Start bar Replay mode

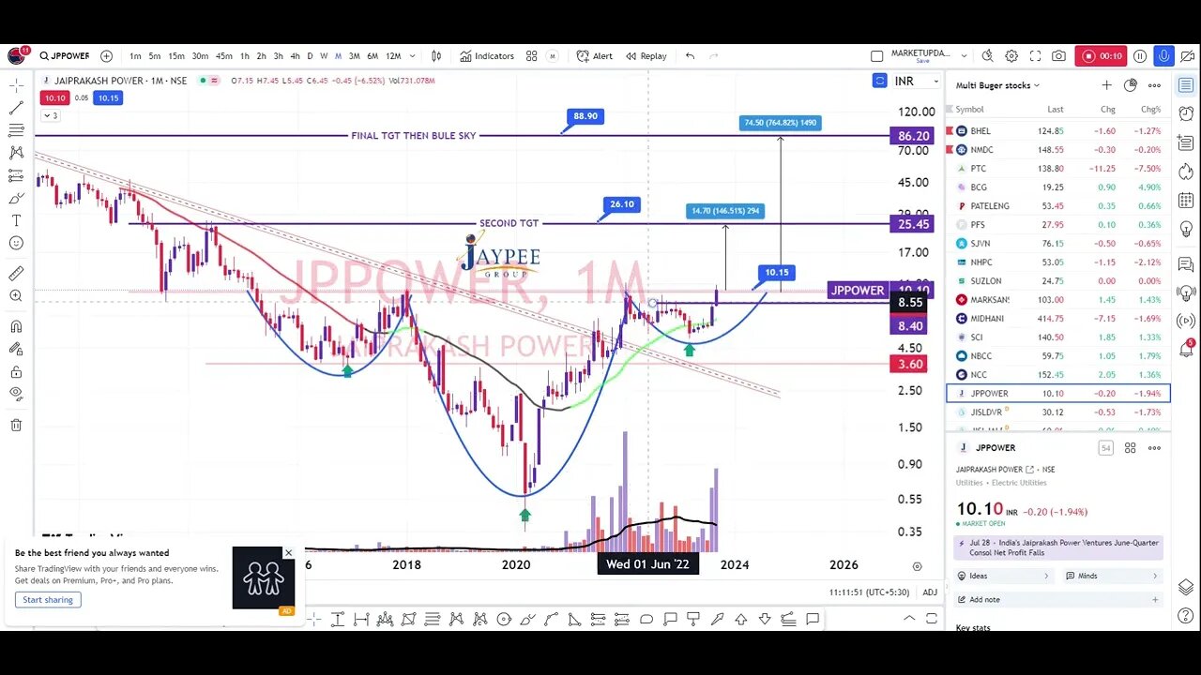click(646, 56)
